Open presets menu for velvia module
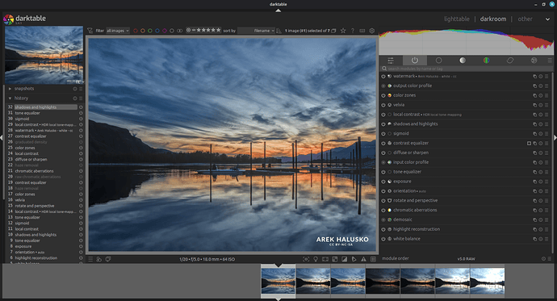The image size is (557, 301). pyautogui.click(x=547, y=105)
